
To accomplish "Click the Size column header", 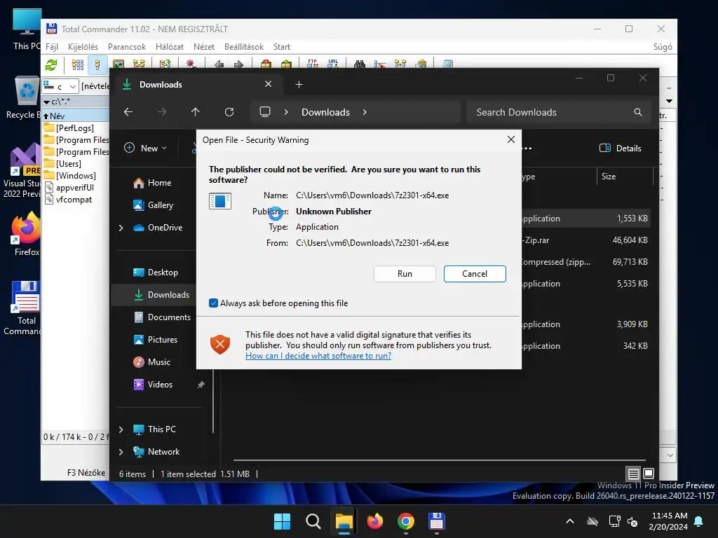I will coord(625,176).
